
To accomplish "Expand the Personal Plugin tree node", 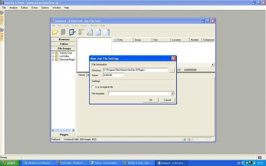I will click(53, 60).
